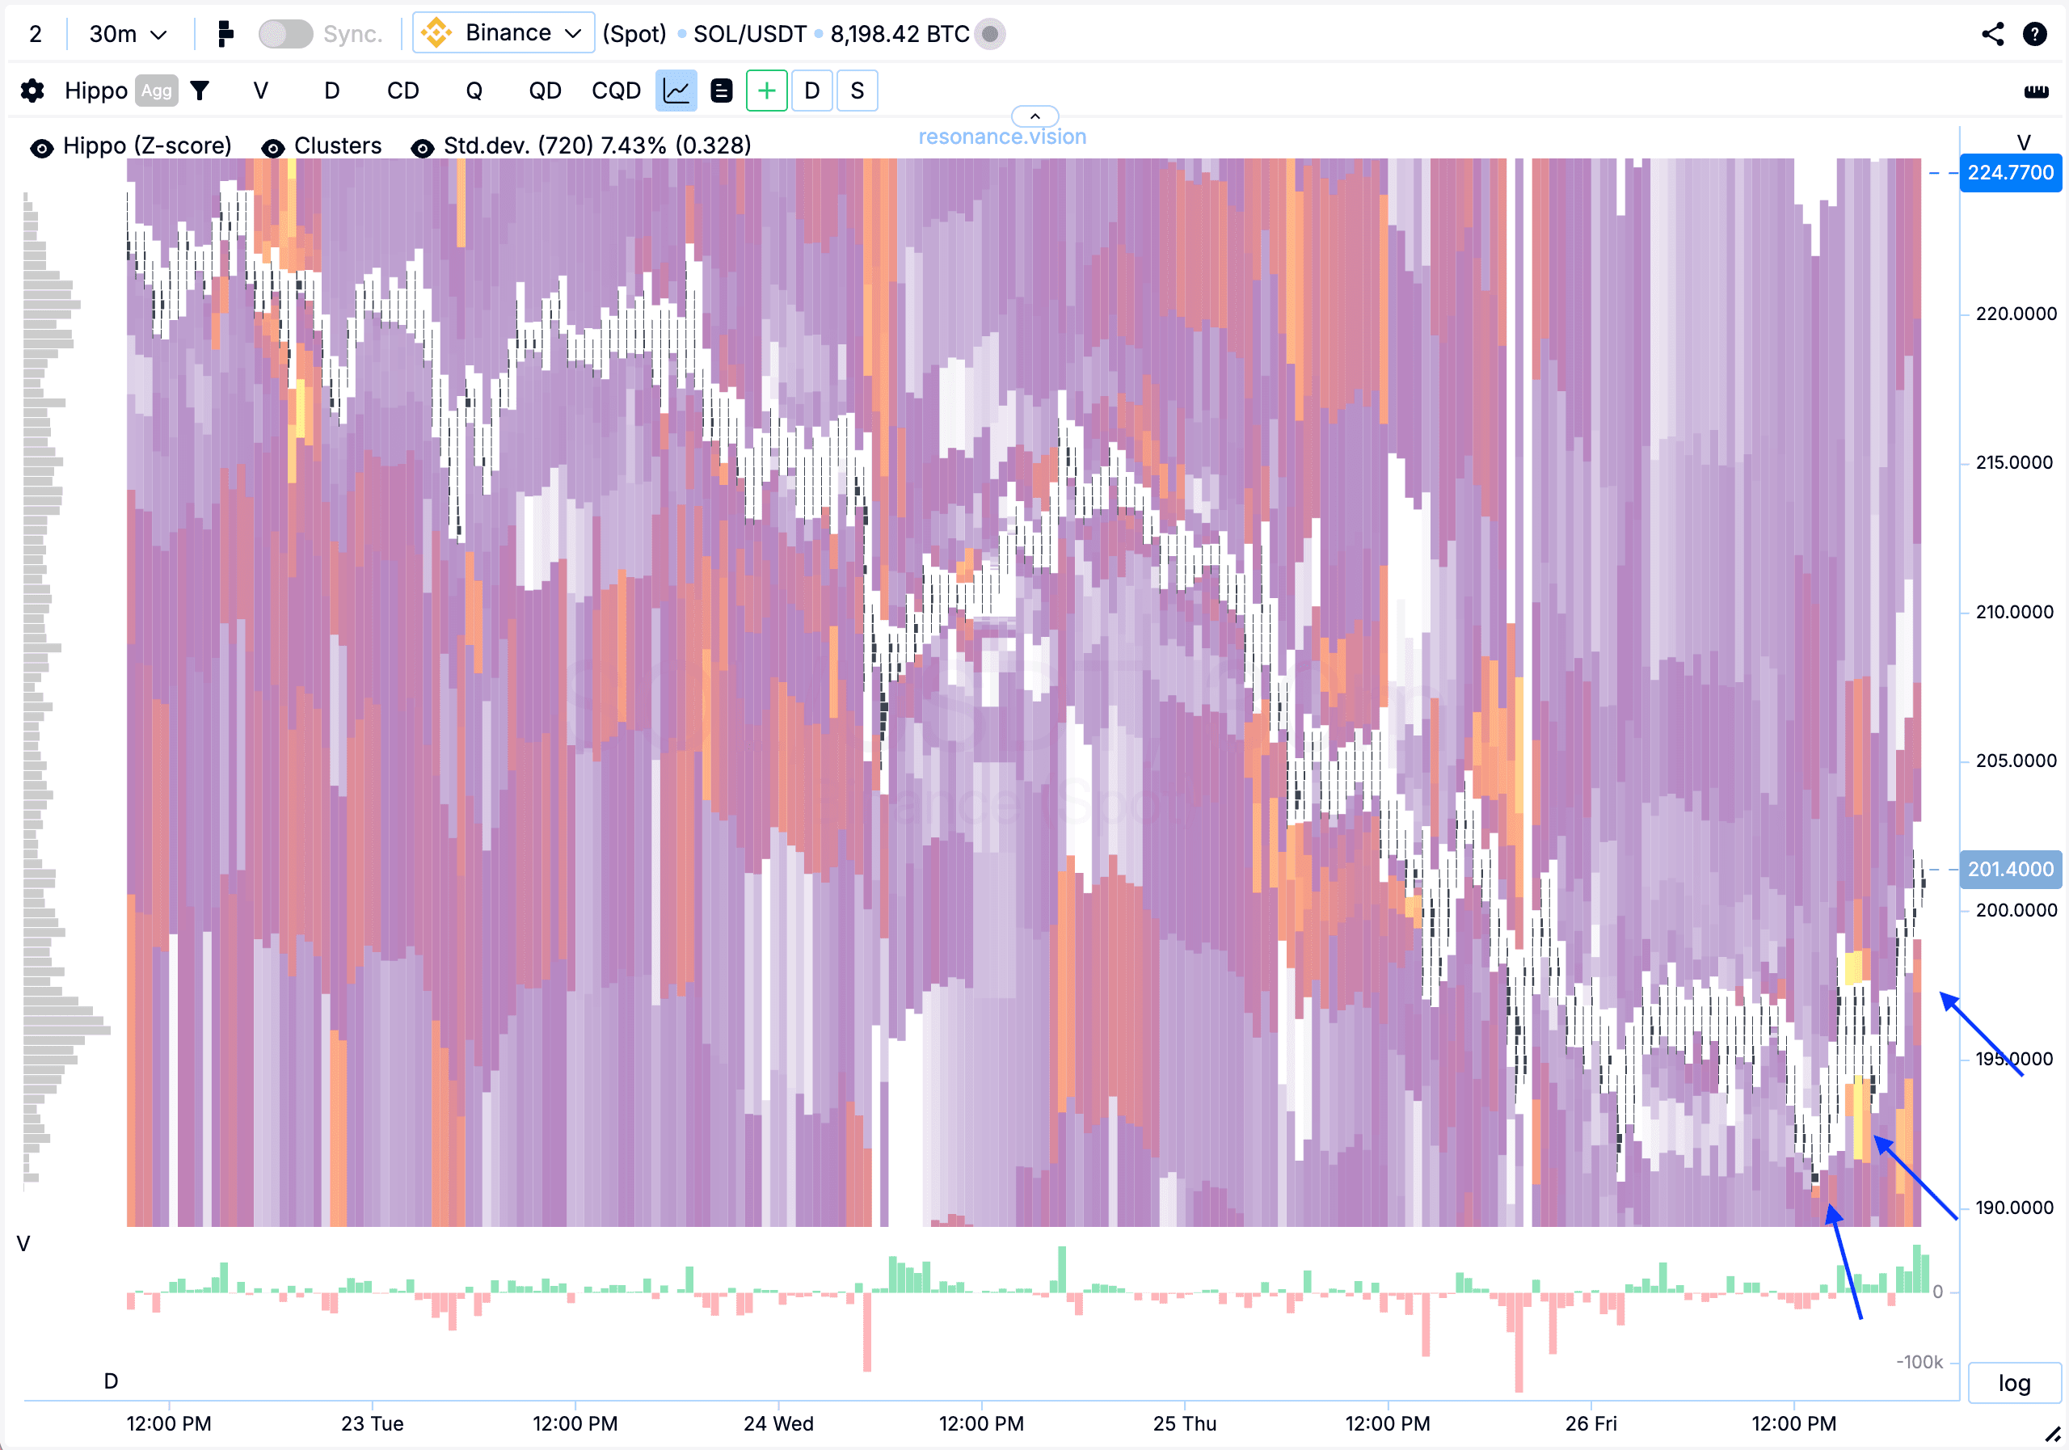Viewport: 2069px width, 1450px height.
Task: Click the list view icon in toolbar
Action: point(721,91)
